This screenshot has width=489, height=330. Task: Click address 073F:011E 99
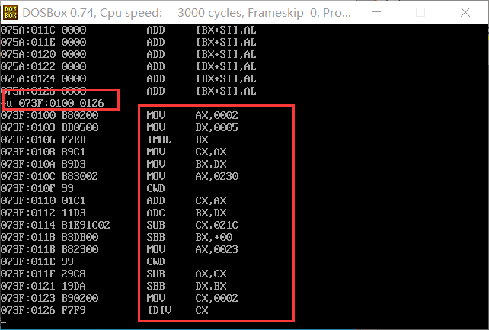pos(37,261)
